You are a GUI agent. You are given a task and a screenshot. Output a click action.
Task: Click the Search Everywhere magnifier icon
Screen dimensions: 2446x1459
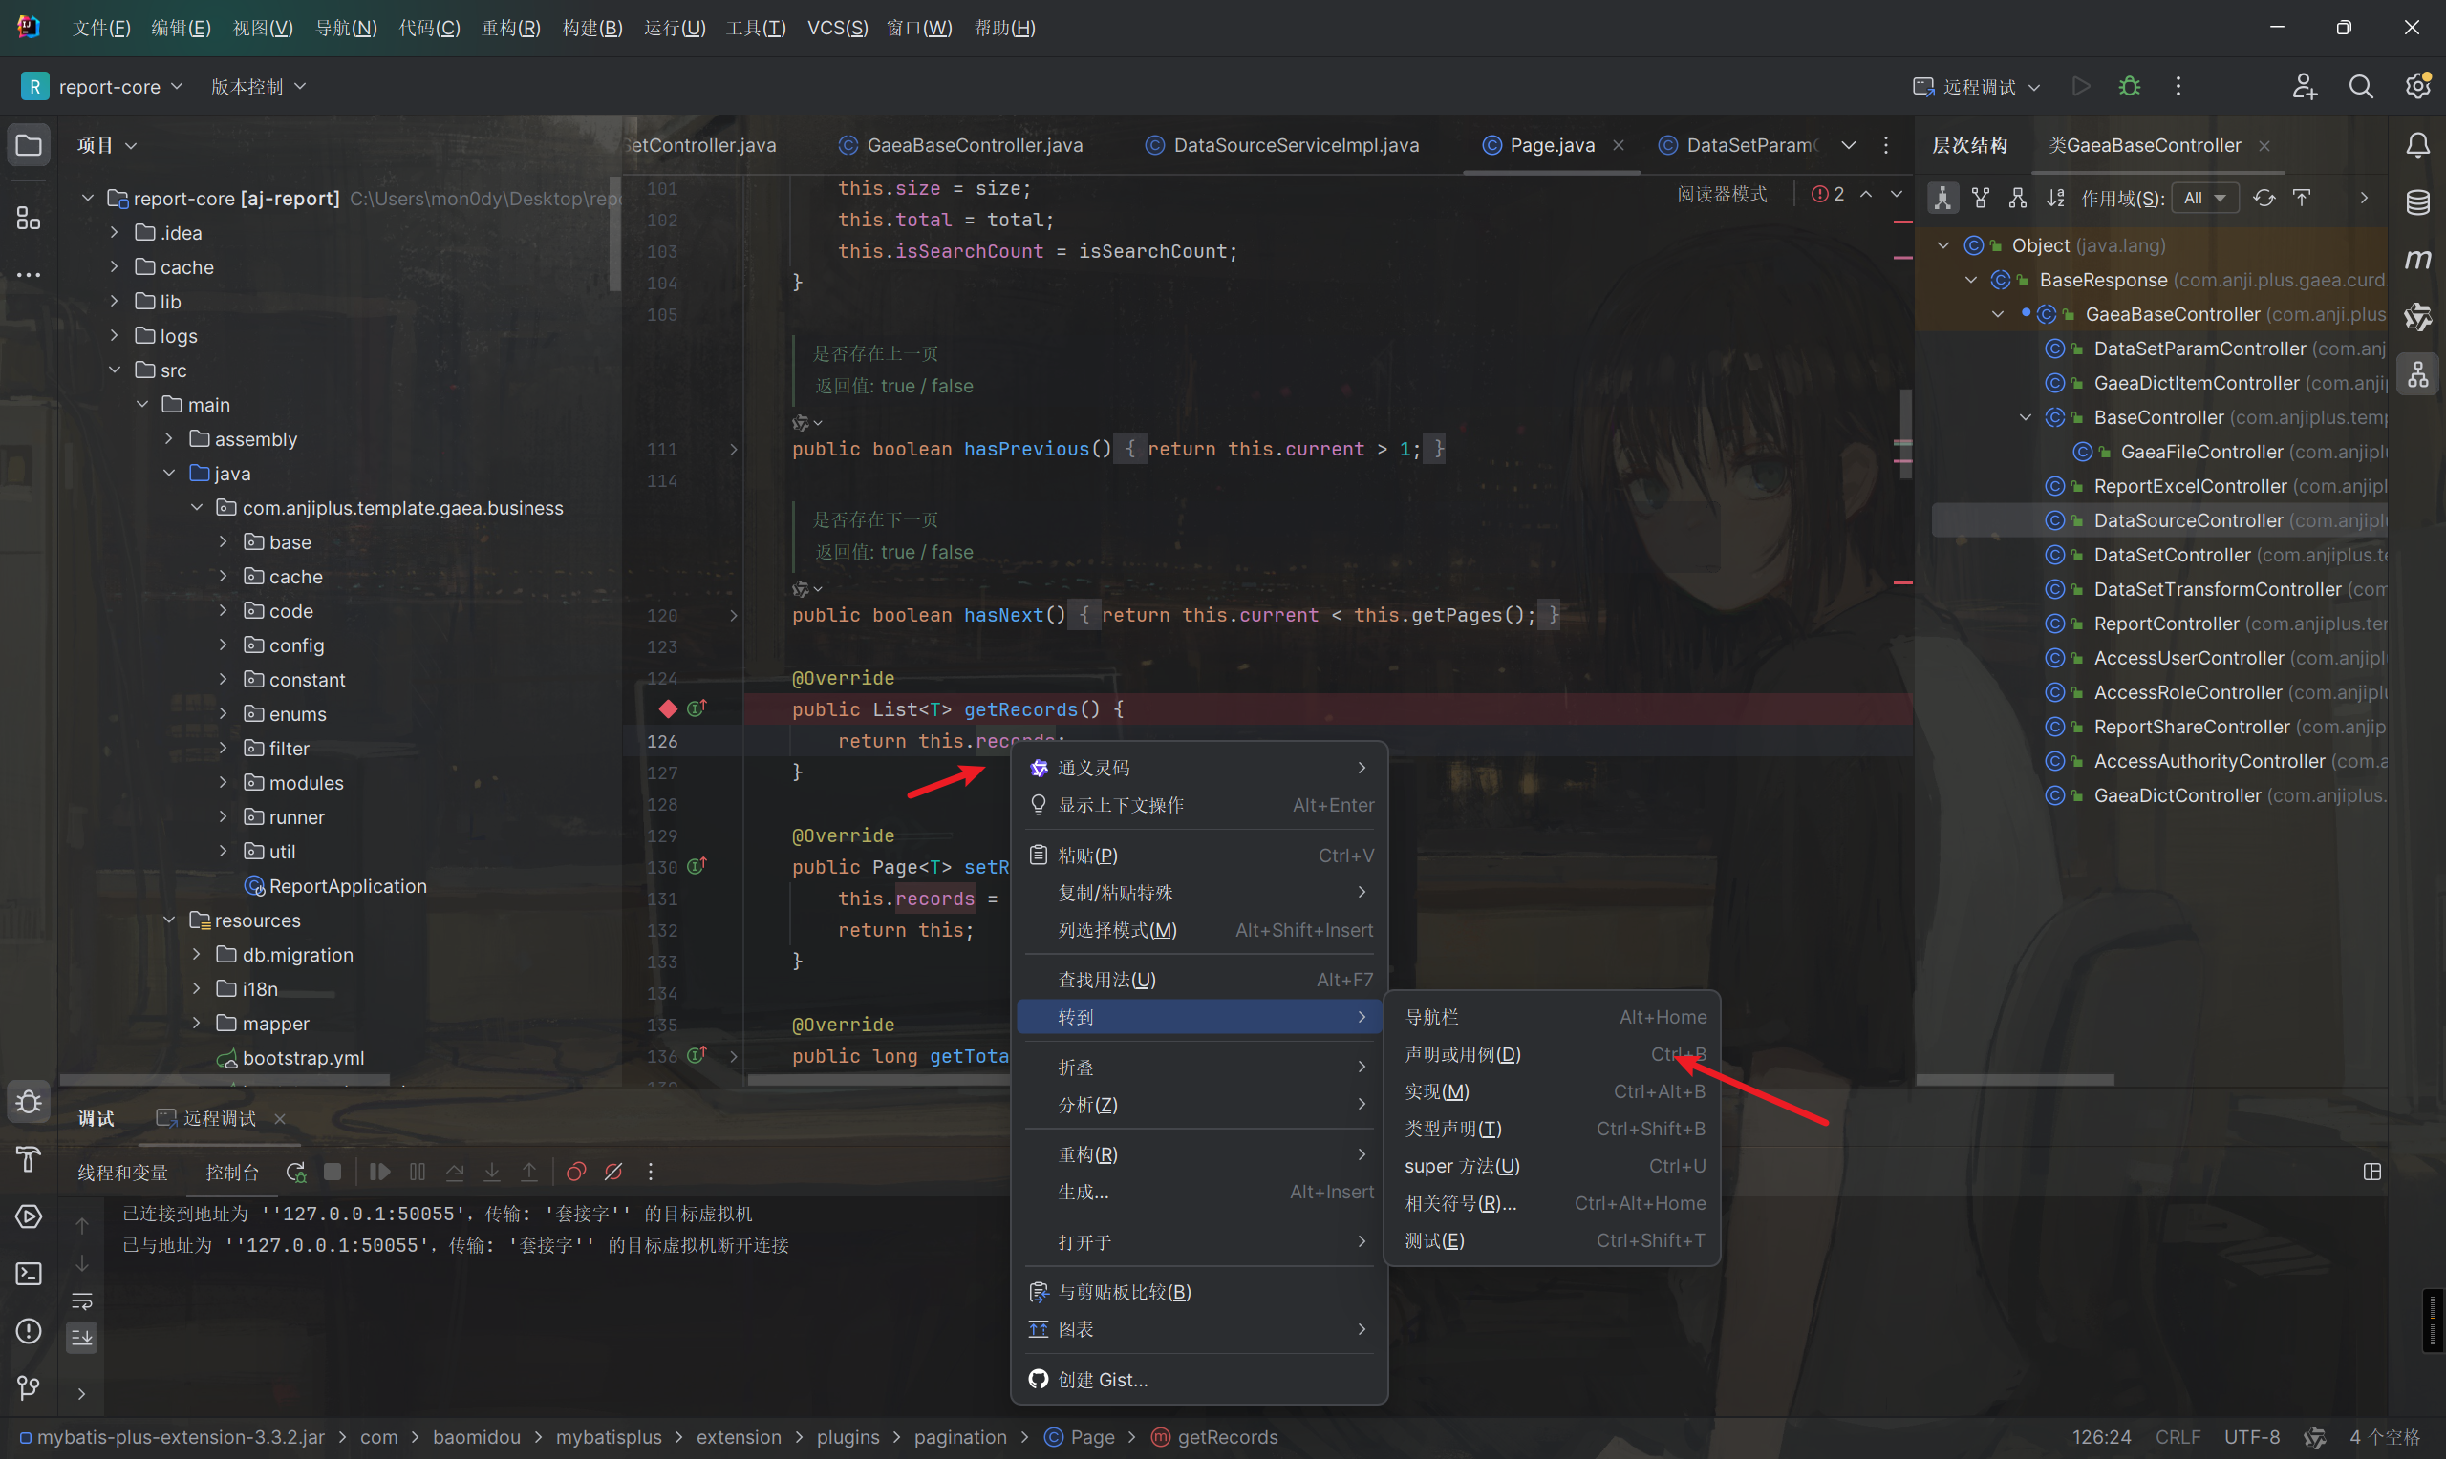pyautogui.click(x=2360, y=87)
